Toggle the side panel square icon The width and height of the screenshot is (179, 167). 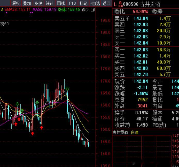pyautogui.click(x=92, y=10)
